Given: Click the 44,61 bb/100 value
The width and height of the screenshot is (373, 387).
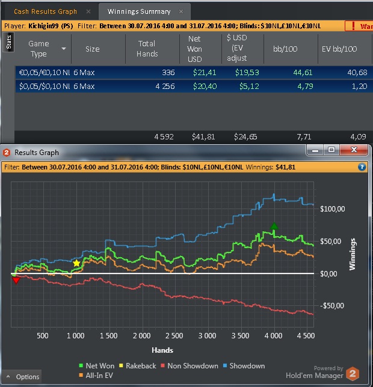Looking at the screenshot, I should point(303,72).
